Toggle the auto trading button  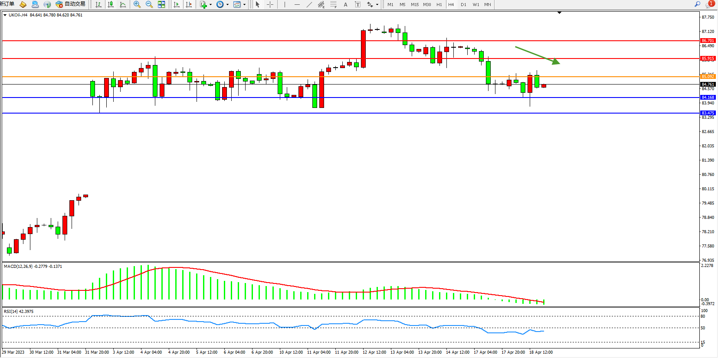(x=71, y=4)
